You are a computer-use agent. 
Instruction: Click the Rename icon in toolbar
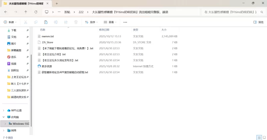click(56, 22)
